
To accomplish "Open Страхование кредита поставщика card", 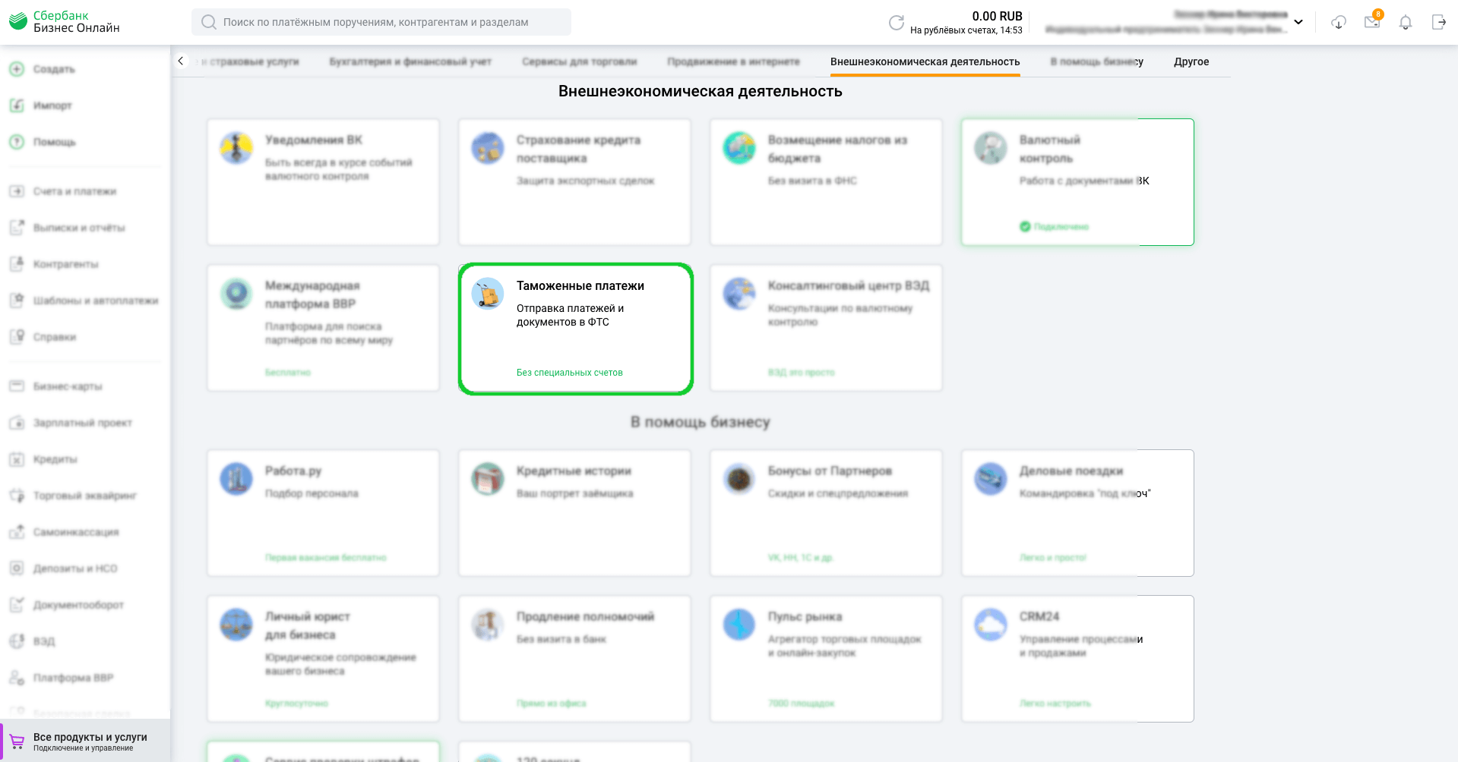I will coord(574,182).
